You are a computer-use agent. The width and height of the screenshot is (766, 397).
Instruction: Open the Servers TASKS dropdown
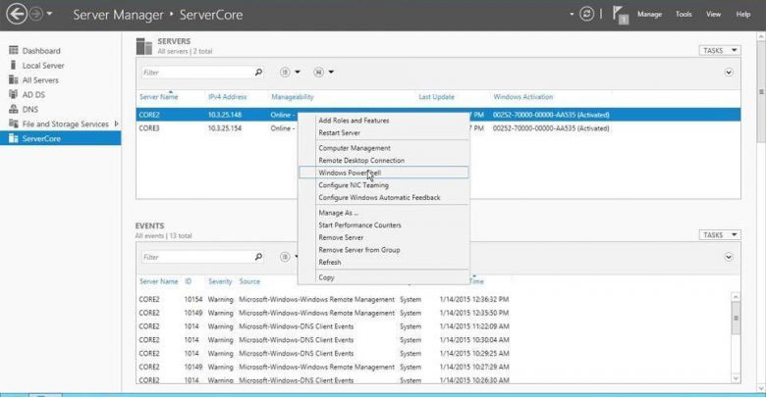pyautogui.click(x=720, y=50)
